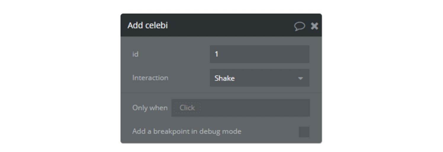Click the dashed Click placeholder
Viewport: 443px width, 152px height.
pyautogui.click(x=187, y=108)
